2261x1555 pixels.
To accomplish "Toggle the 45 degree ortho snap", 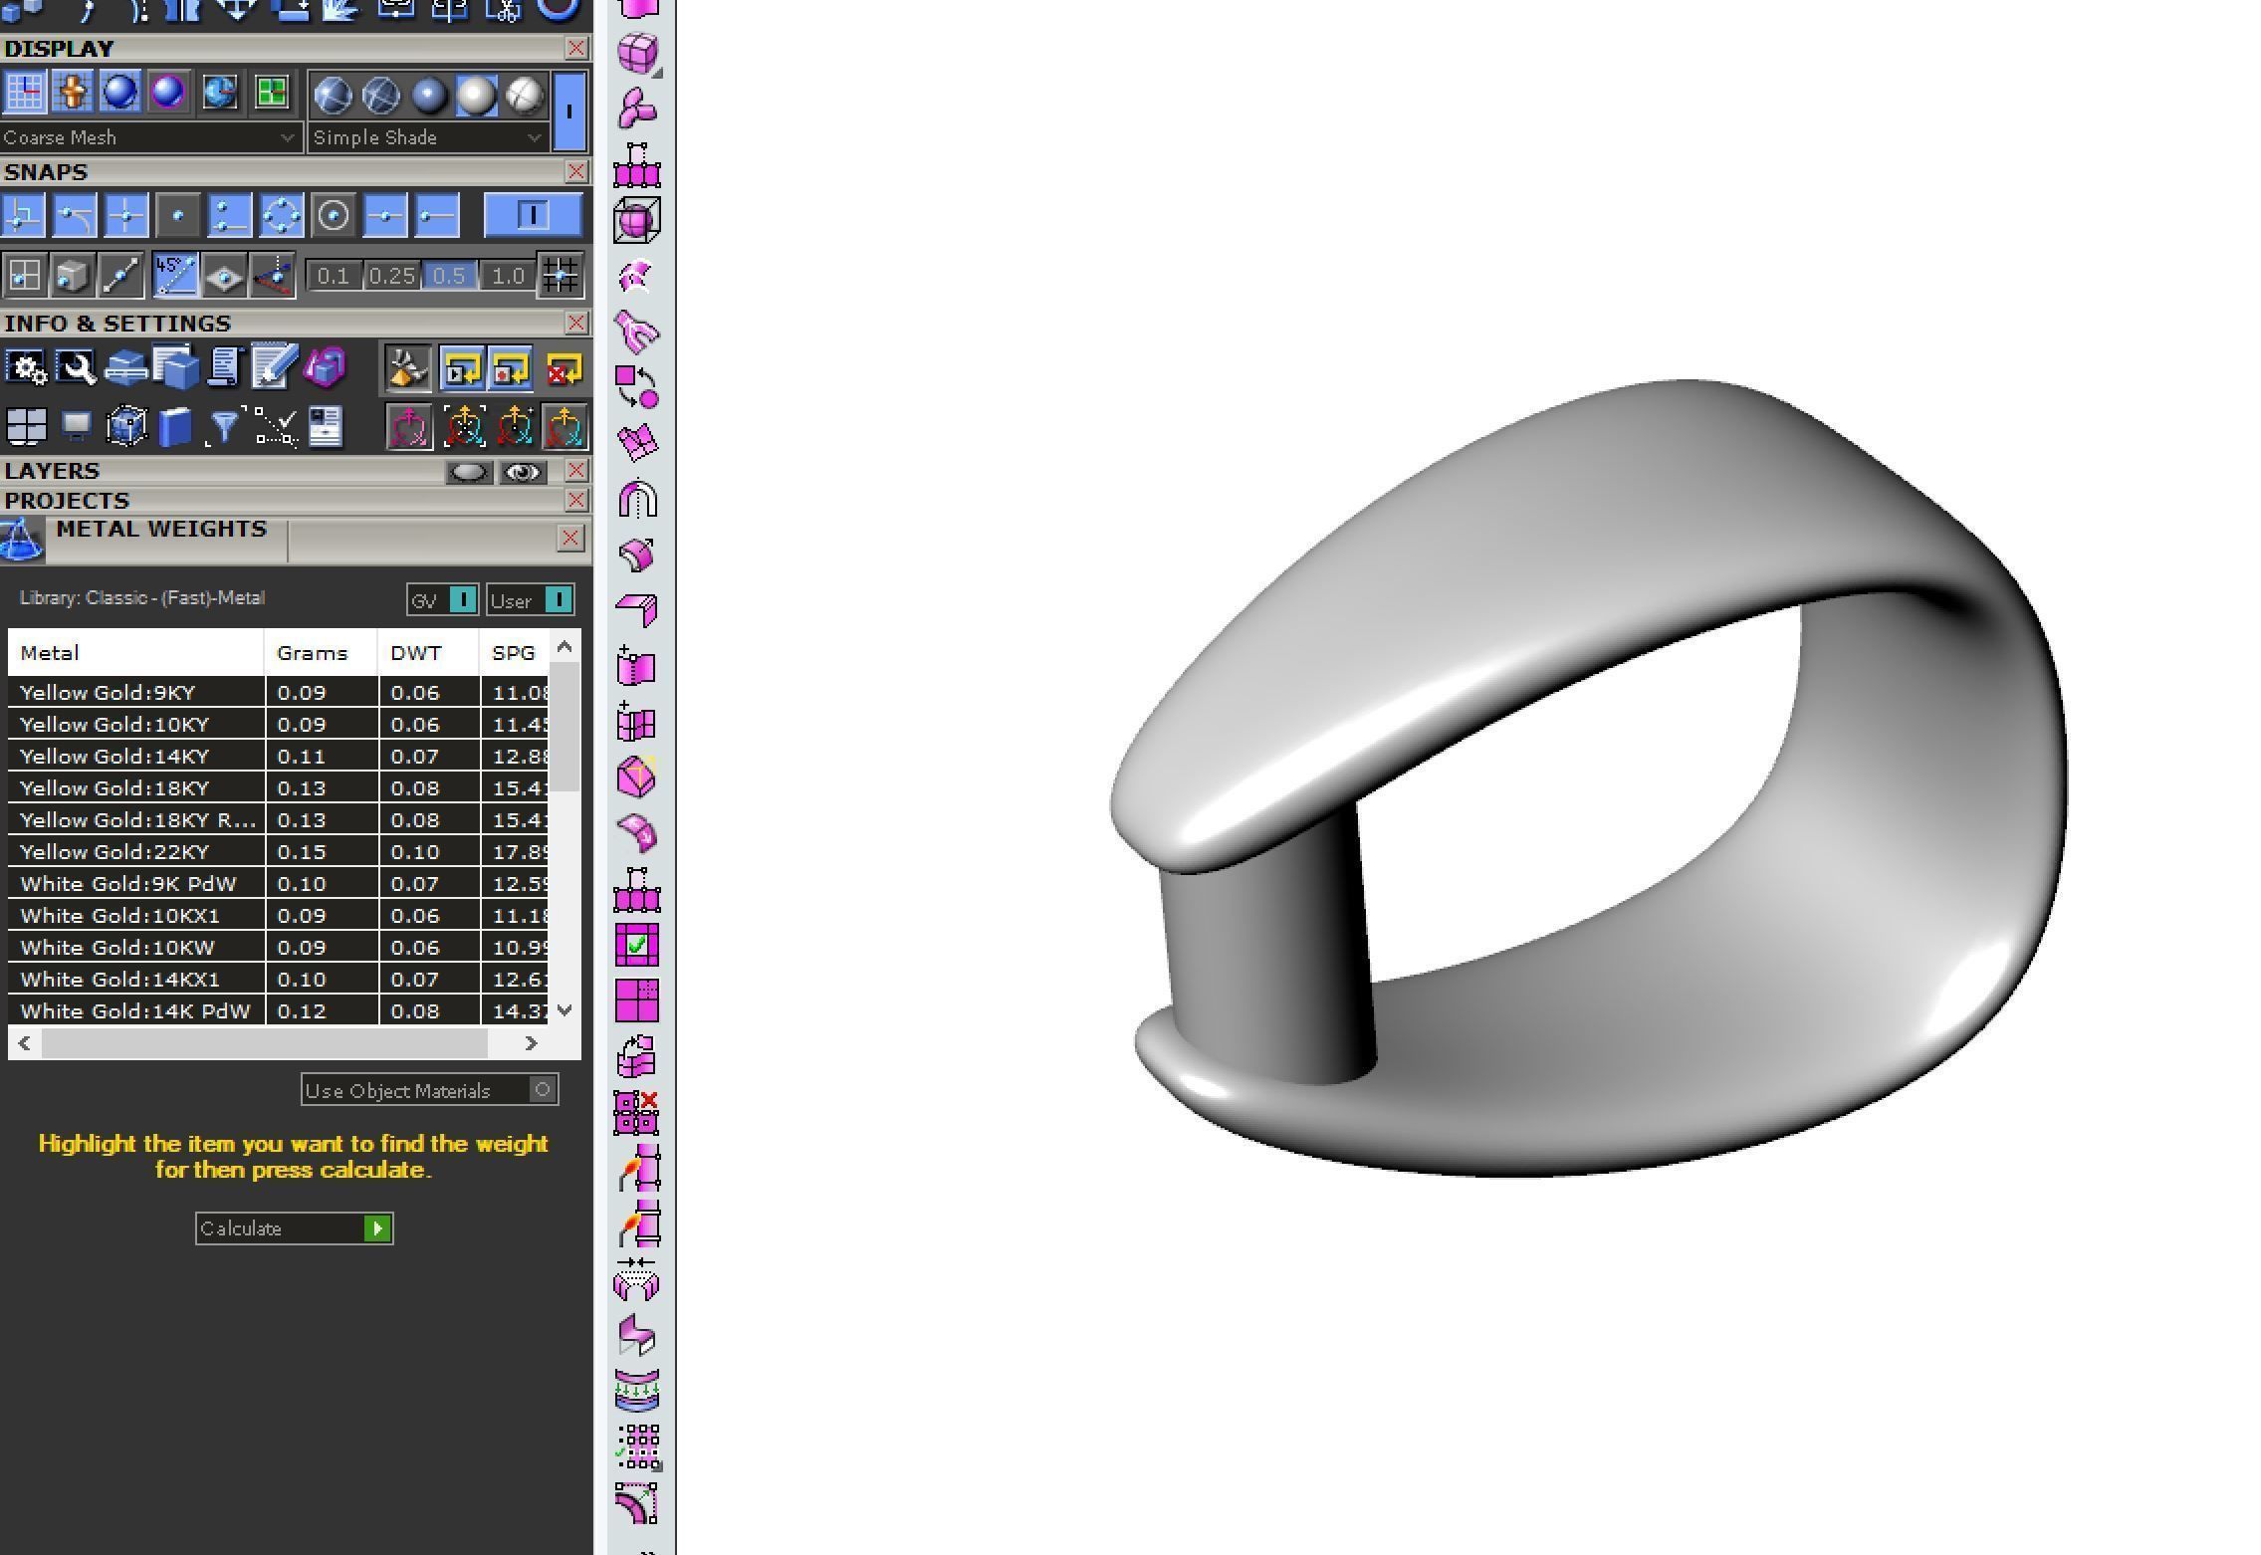I will pyautogui.click(x=175, y=275).
